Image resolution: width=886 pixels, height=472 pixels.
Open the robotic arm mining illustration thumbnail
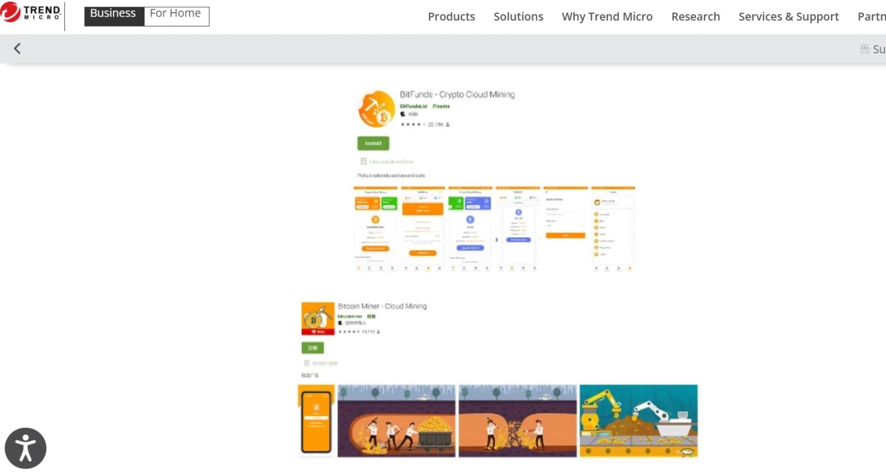(638, 421)
